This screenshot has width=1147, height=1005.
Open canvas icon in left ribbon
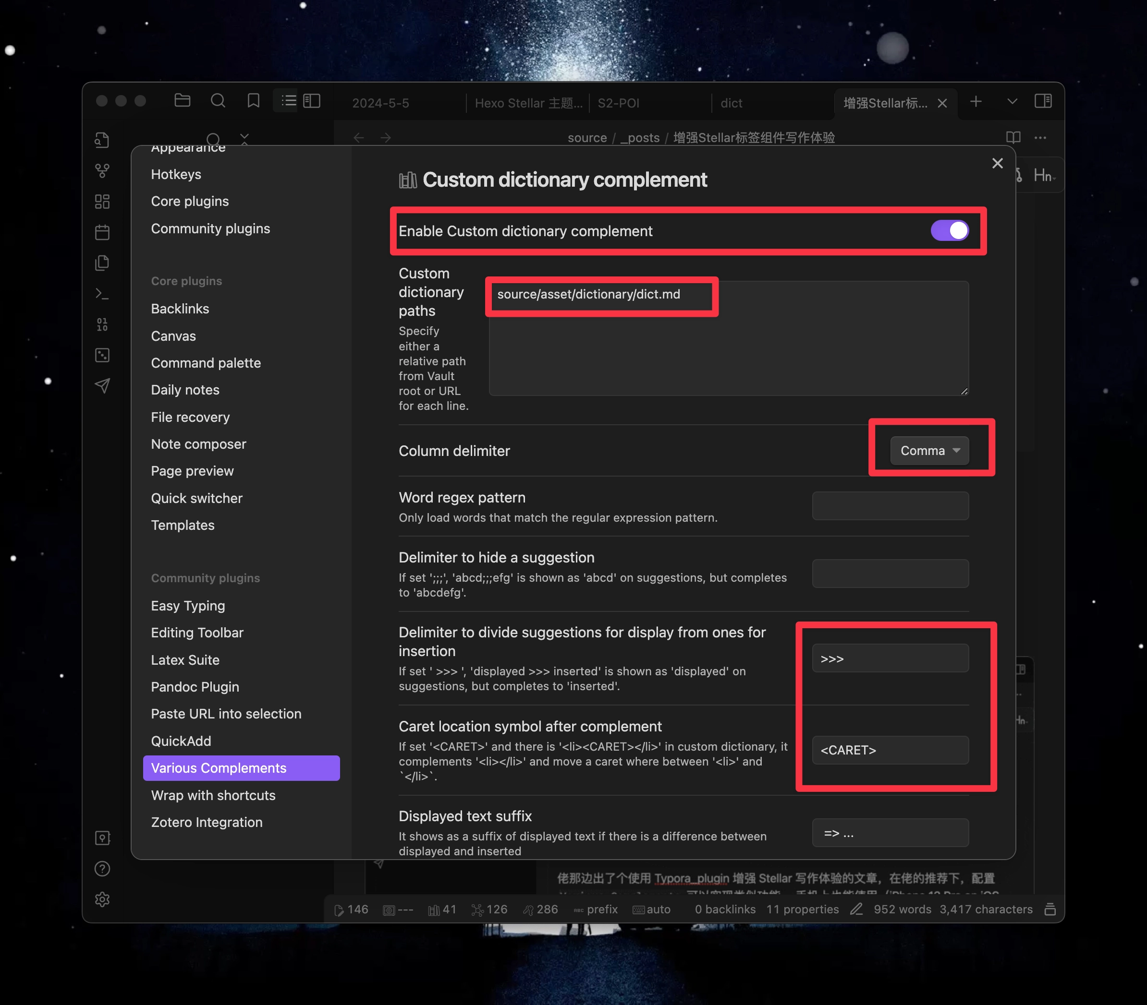click(102, 202)
